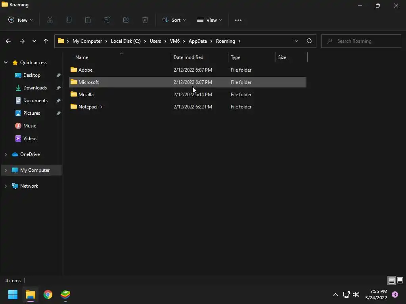Click the Share icon in toolbar
This screenshot has height=304, width=406.
126,20
